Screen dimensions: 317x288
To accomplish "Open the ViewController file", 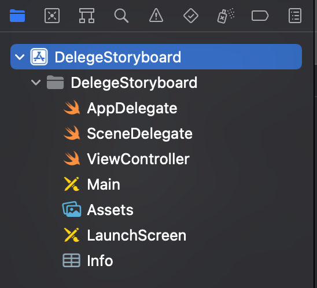I will pos(138,159).
